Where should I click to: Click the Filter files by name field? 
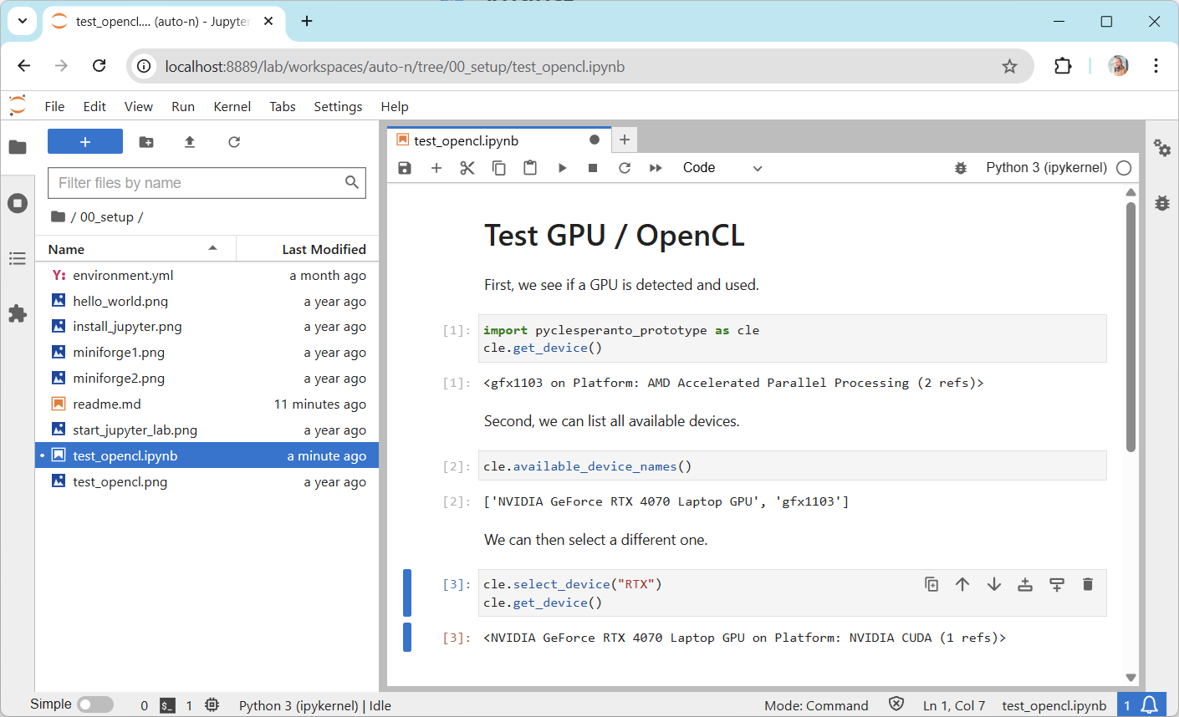point(199,183)
